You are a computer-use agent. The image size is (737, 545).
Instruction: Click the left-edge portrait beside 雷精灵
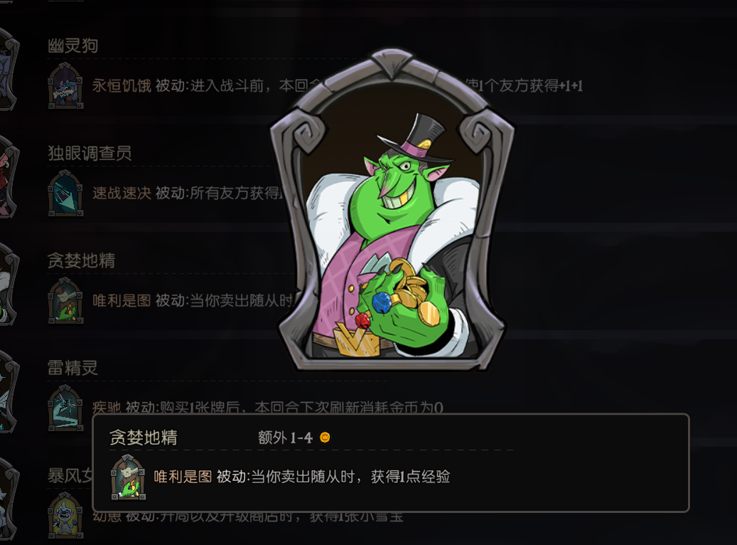pos(9,391)
